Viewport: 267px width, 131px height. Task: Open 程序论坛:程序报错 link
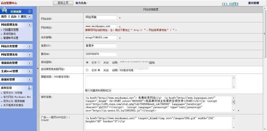tap(14, 101)
